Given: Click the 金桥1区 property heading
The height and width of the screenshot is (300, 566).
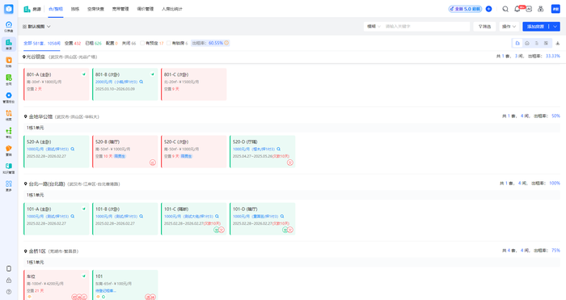Looking at the screenshot, I should pos(37,251).
